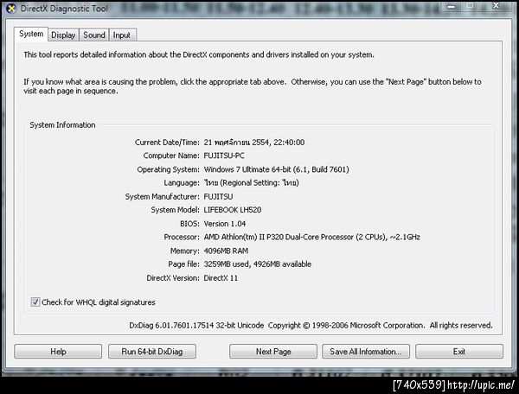This screenshot has height=394, width=519.
Task: Click the System Manufacturer FUJITSU value
Action: click(x=219, y=197)
